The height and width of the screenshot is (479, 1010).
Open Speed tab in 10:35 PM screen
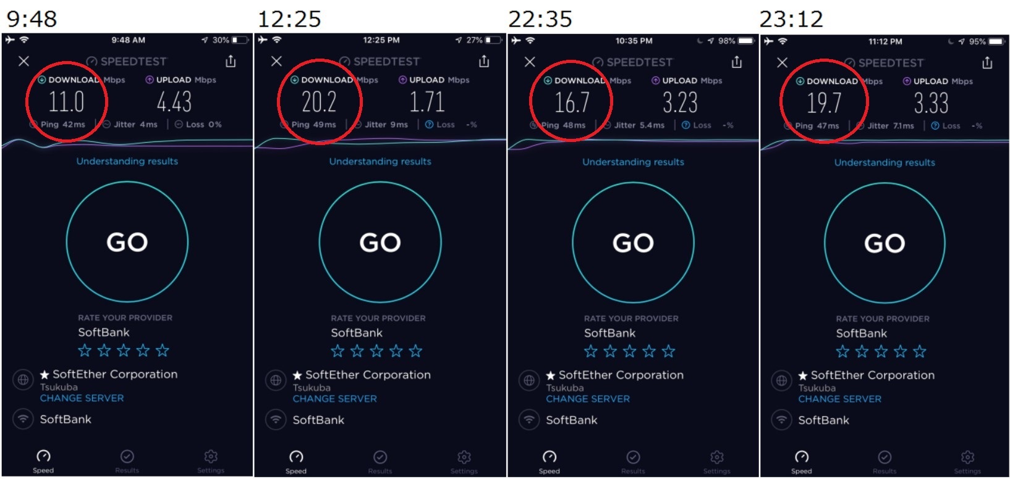[x=549, y=462]
